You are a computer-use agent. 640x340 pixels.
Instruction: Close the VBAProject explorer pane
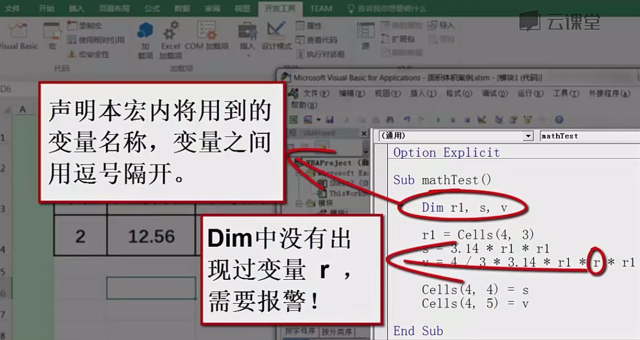click(364, 133)
